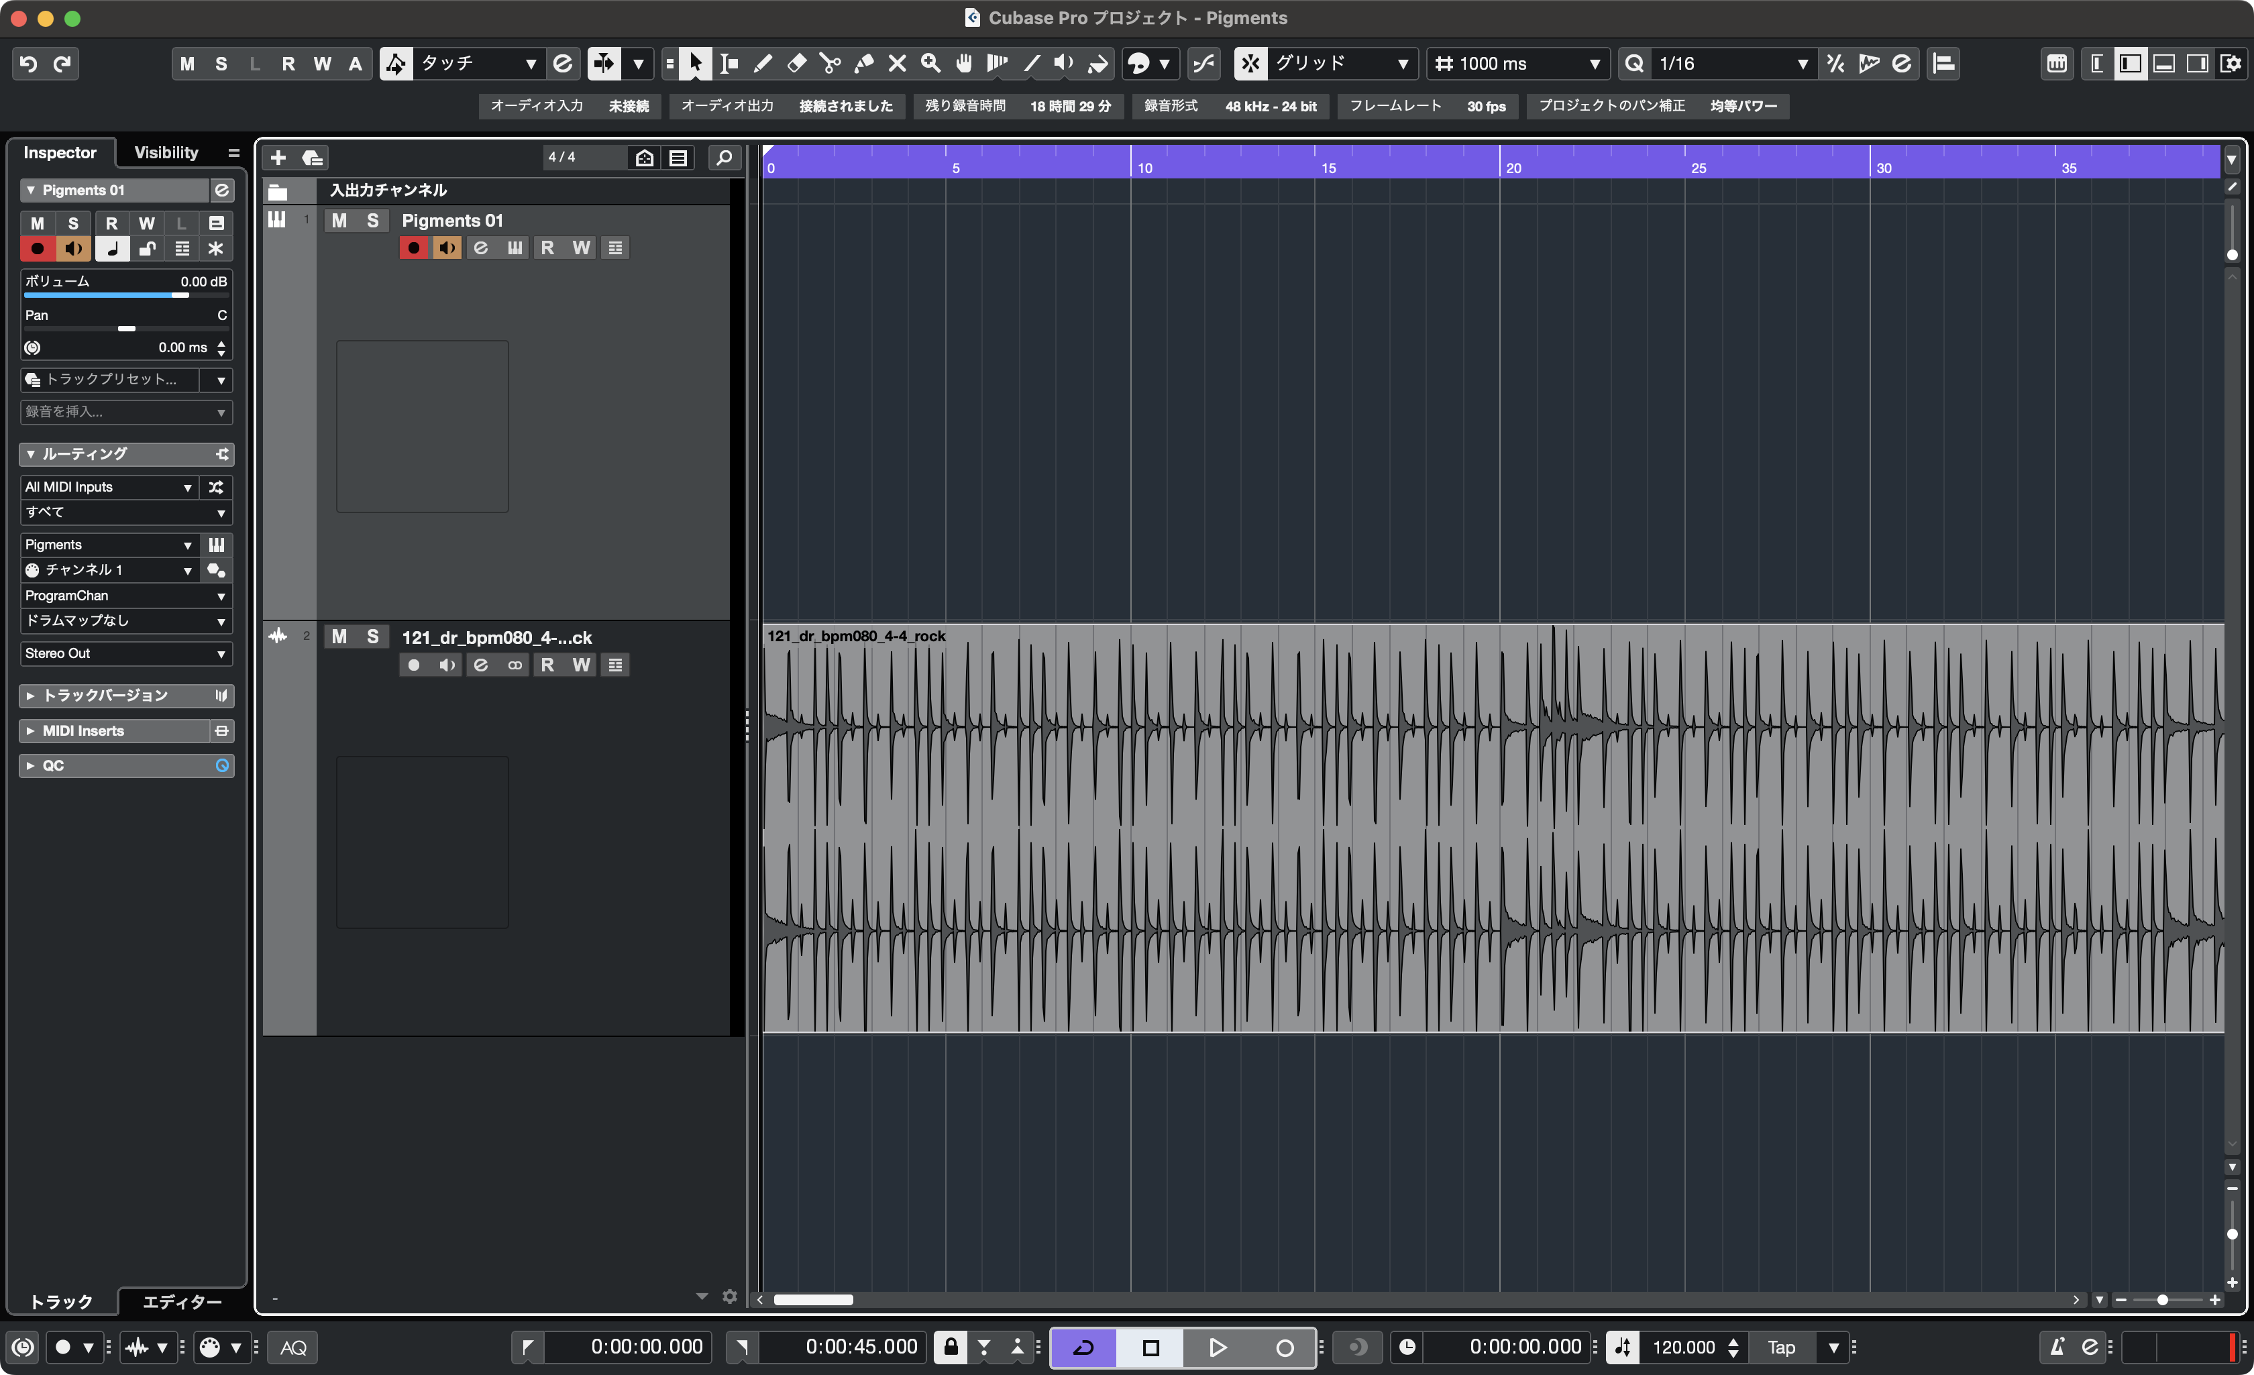Mute the 121_dr_bpm080 audio track

tap(339, 637)
